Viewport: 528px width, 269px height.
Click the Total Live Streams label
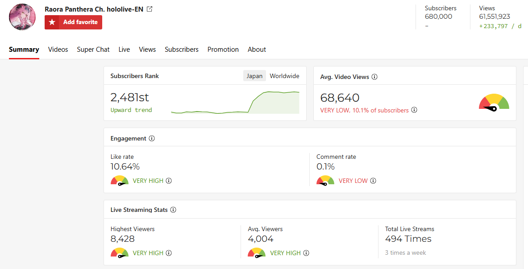[410, 229]
